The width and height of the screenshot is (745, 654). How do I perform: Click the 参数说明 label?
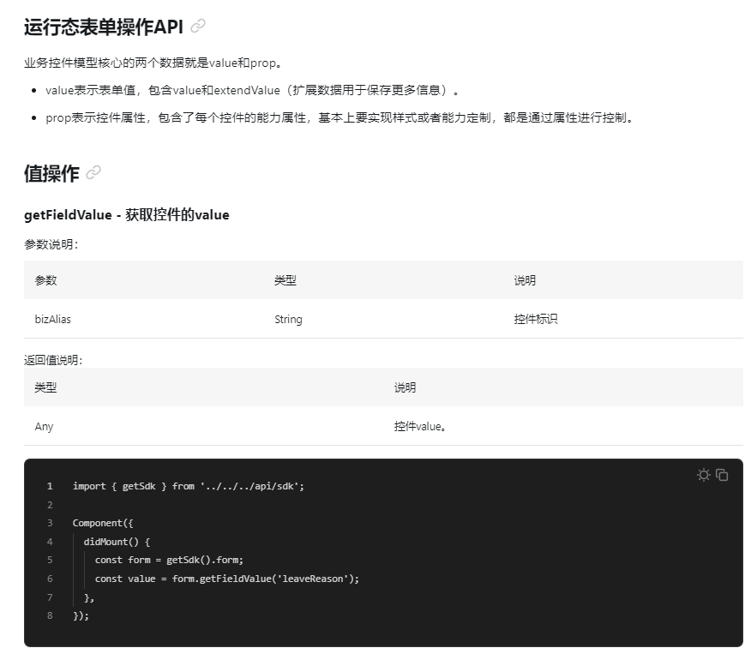pyautogui.click(x=51, y=244)
